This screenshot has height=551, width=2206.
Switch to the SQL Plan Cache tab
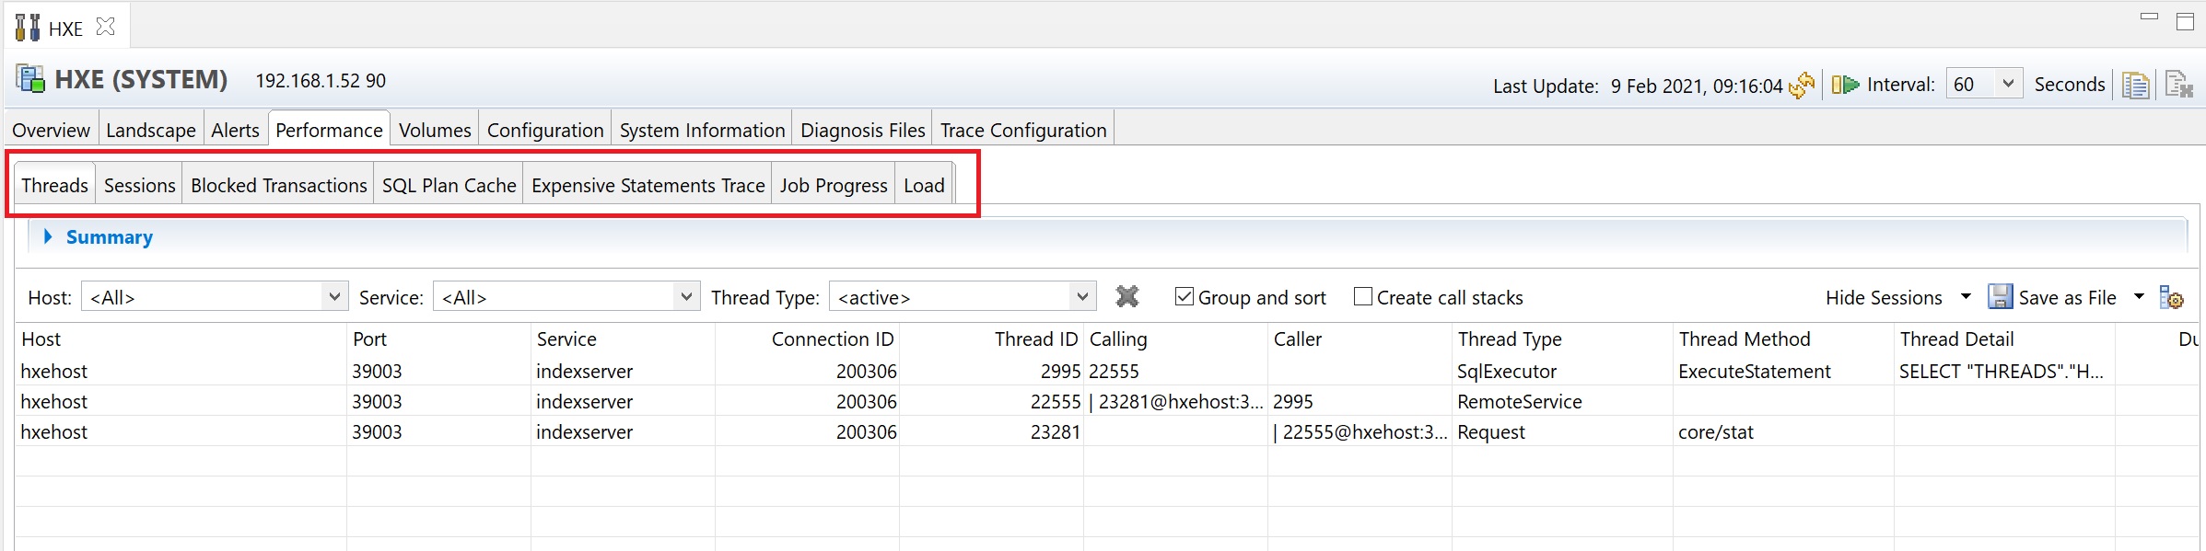pos(449,186)
